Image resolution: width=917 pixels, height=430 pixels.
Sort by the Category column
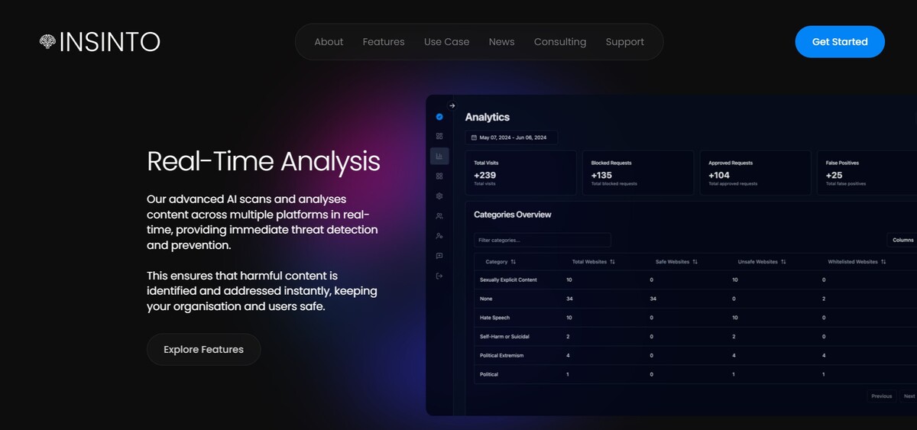[501, 262]
